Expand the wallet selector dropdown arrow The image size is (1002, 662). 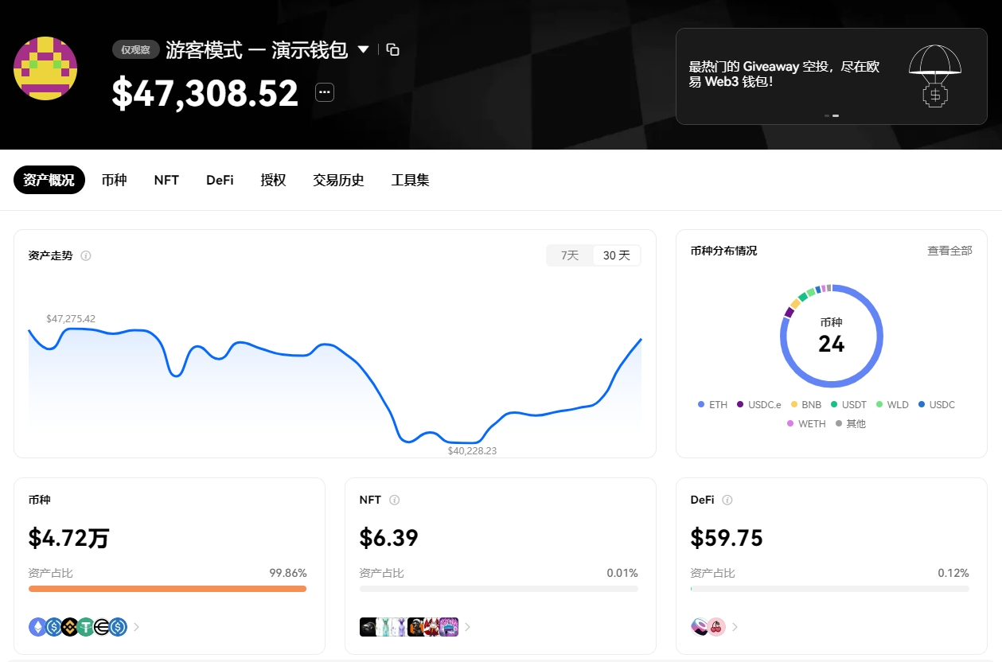coord(363,49)
